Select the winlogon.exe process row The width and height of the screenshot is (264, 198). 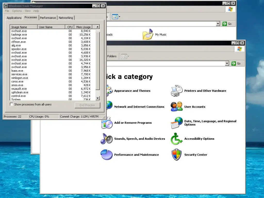(53, 78)
